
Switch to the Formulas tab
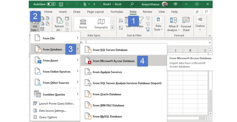coord(117,12)
